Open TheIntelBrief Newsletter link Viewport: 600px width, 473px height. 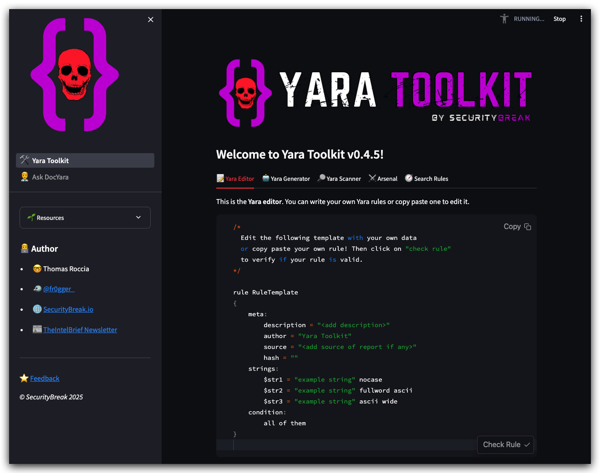tap(80, 329)
